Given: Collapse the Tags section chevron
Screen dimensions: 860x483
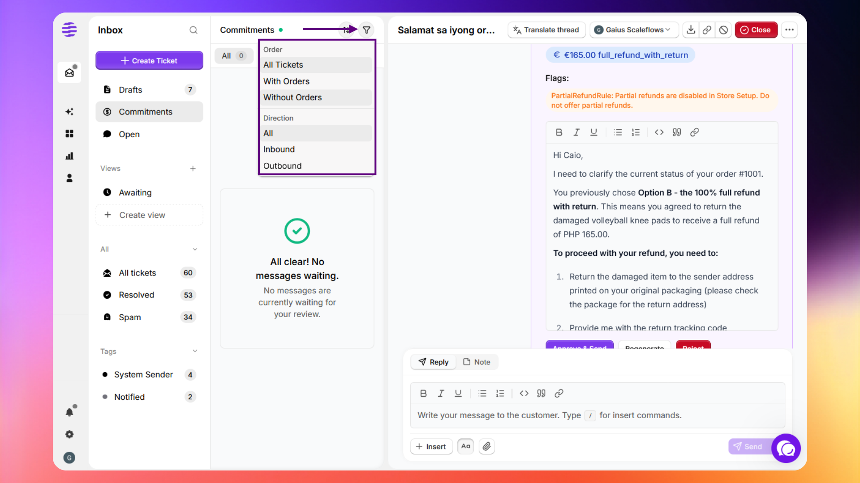Looking at the screenshot, I should tap(195, 351).
